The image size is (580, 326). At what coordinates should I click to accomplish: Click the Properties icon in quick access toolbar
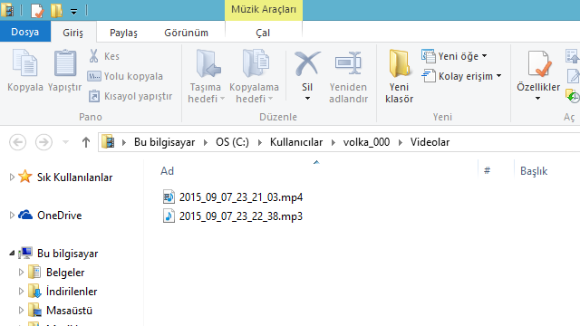tap(37, 10)
